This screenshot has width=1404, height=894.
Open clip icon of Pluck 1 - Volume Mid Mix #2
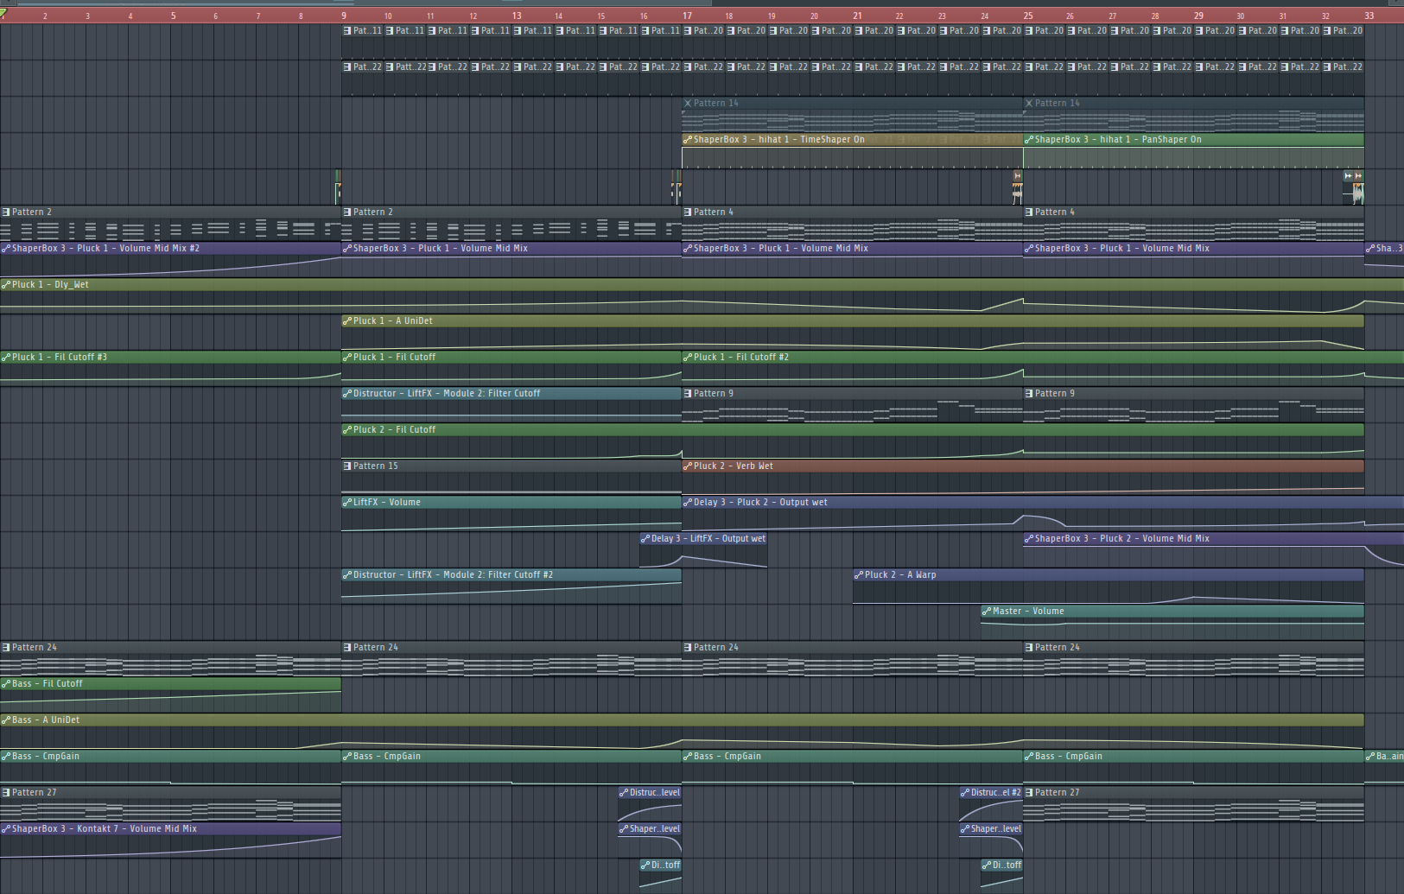6,248
